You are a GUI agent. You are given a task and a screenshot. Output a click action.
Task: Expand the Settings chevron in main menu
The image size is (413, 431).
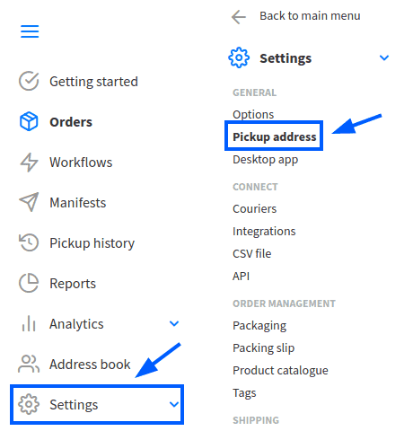coord(174,404)
